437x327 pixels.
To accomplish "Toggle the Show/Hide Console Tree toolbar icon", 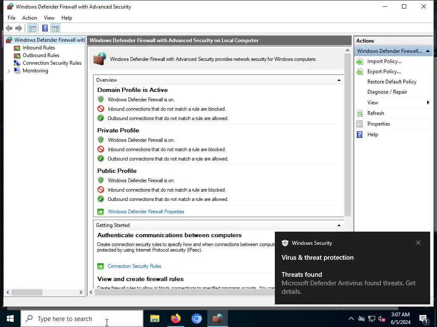I will pos(32,29).
